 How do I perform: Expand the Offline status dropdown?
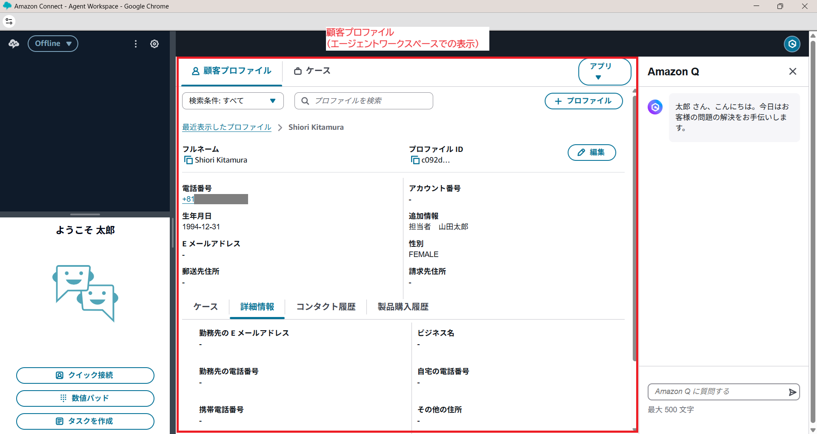click(x=53, y=43)
